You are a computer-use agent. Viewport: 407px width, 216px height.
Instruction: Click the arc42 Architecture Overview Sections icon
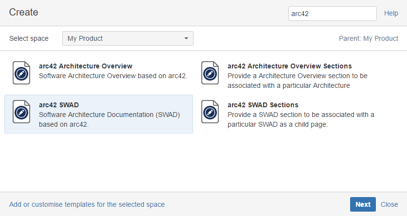pyautogui.click(x=210, y=73)
